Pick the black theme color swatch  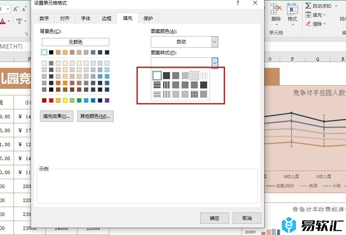click(x=51, y=52)
